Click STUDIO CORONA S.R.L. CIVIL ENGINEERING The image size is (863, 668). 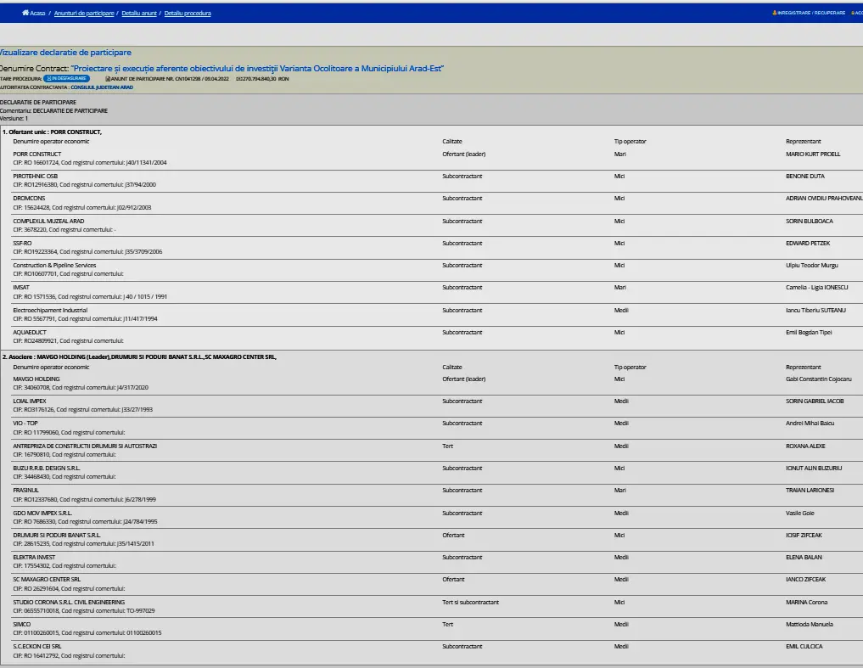pos(69,602)
